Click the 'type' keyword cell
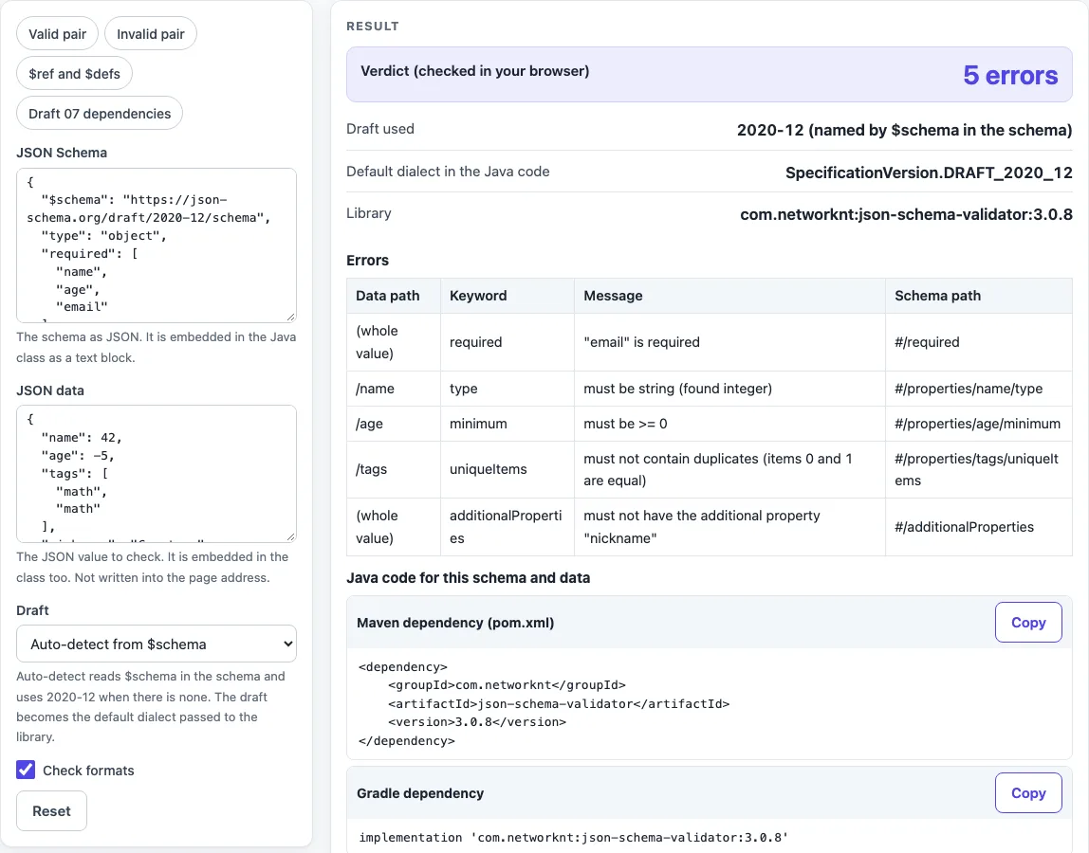Image resolution: width=1089 pixels, height=853 pixels. [x=508, y=389]
